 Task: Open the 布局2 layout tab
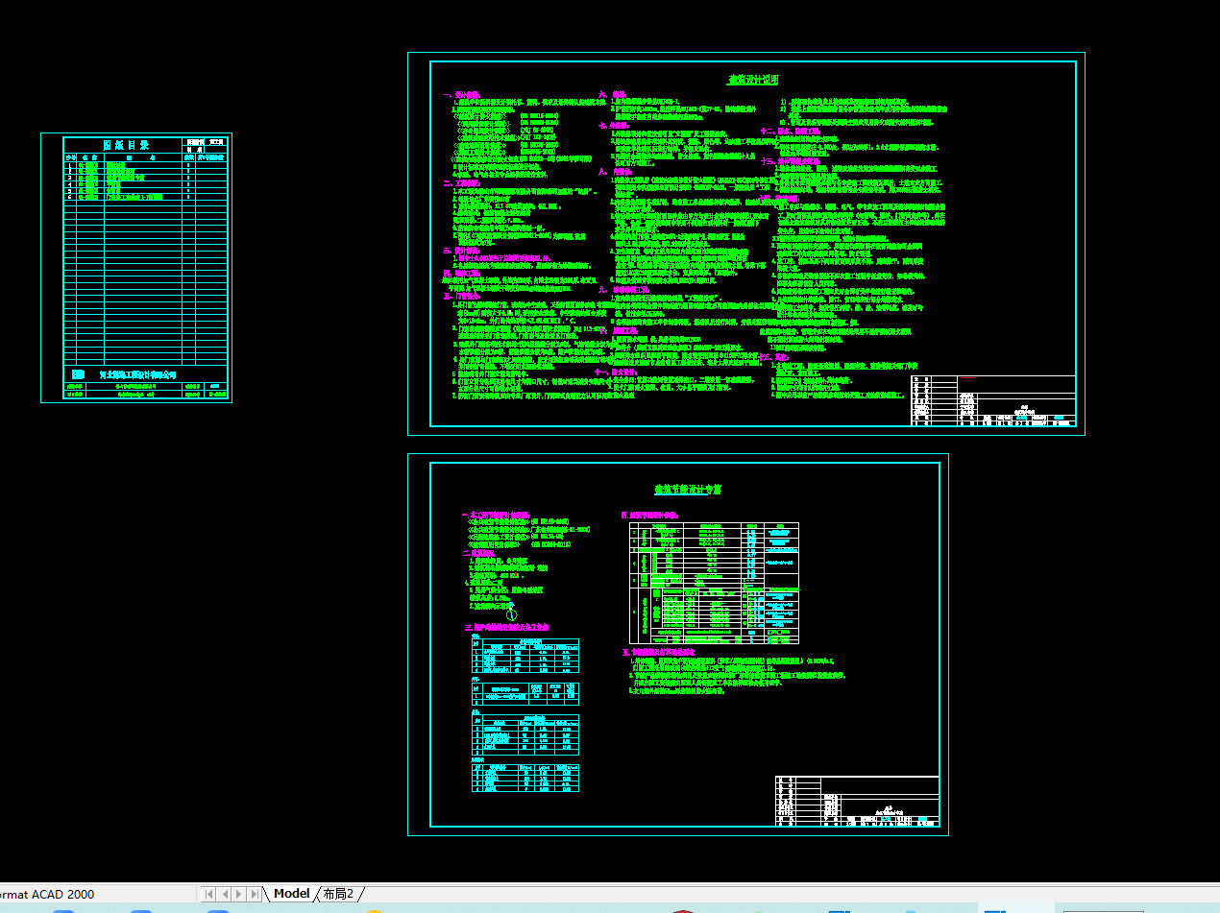coord(338,894)
